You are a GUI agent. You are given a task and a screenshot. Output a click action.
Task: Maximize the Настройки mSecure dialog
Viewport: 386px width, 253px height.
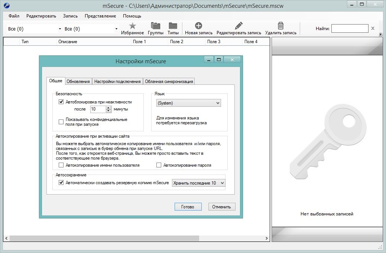pyautogui.click(x=218, y=60)
